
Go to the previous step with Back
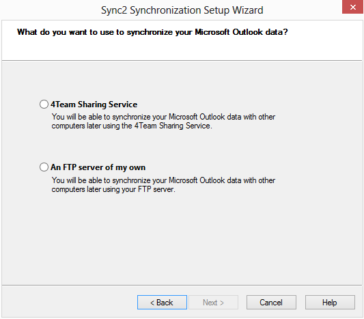(162, 303)
